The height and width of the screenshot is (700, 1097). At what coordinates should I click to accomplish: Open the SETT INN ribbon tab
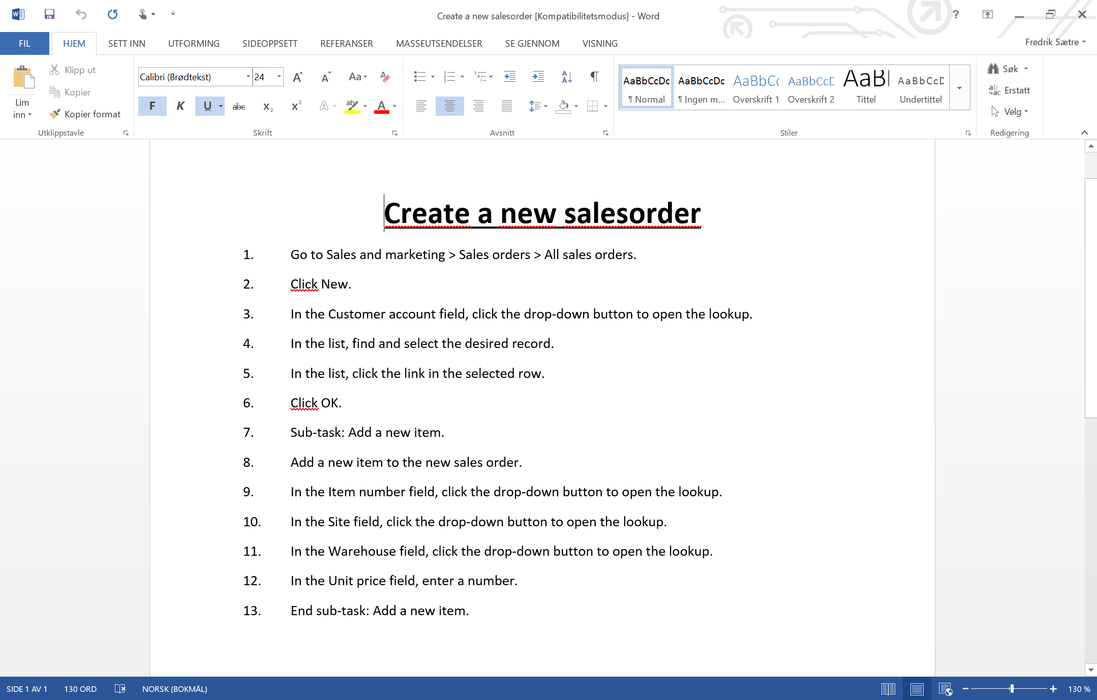coord(127,43)
